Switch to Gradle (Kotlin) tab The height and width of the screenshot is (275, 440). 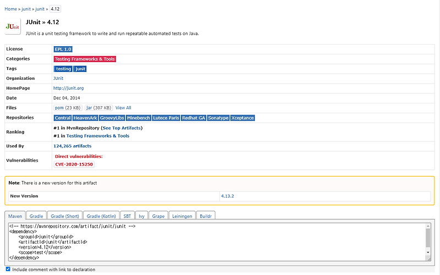pyautogui.click(x=101, y=216)
